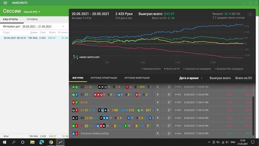Open hand history text for 11:58:24 PM hand

169,133
